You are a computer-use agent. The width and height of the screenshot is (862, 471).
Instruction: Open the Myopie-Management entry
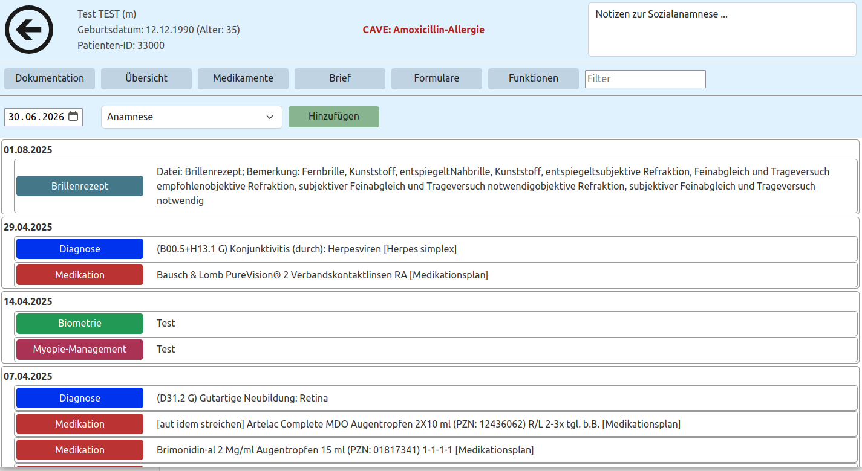80,349
